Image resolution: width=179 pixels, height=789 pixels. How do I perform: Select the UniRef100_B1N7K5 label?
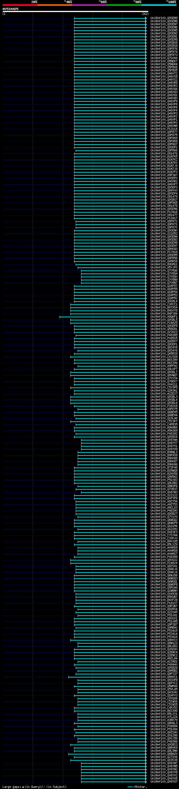[x=164, y=157]
